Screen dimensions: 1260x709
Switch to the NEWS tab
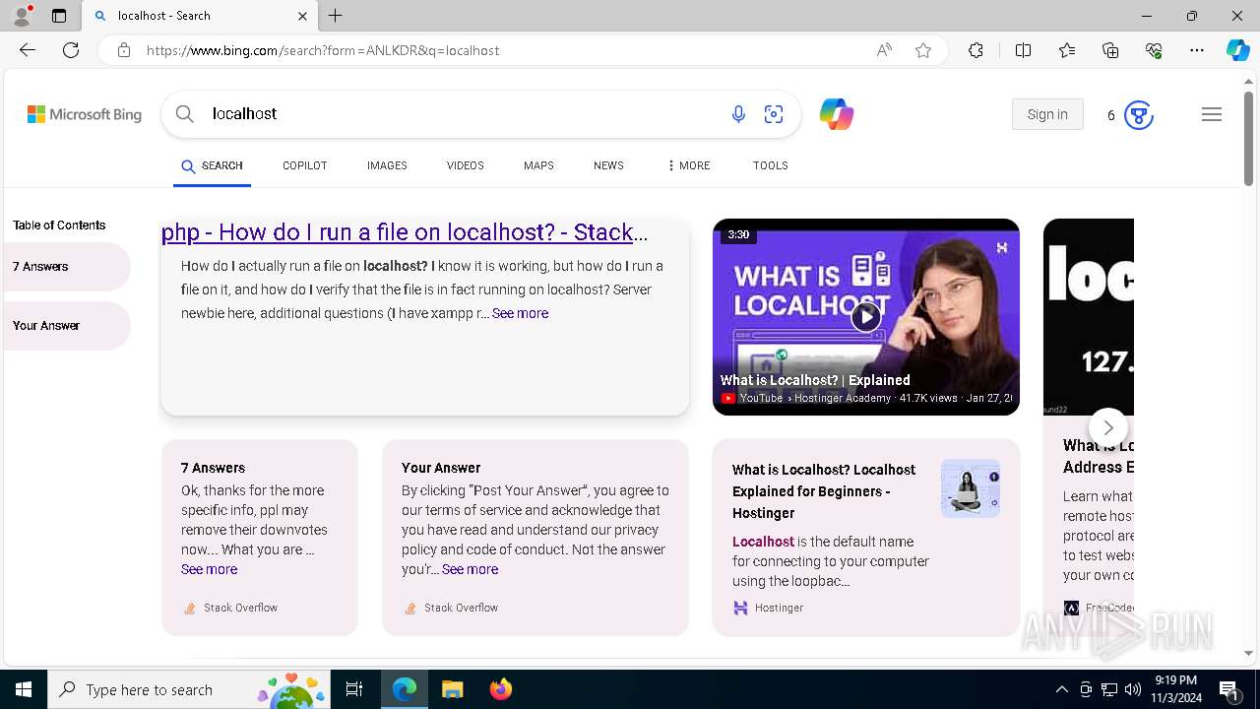[x=608, y=165]
